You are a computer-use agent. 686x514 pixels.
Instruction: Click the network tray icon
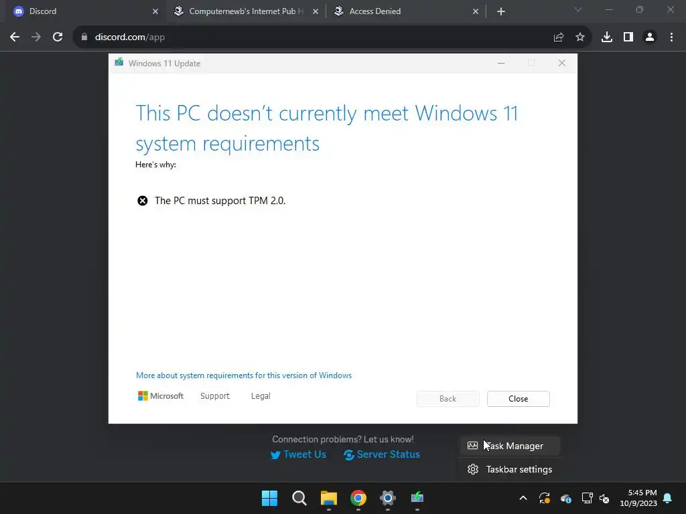tap(587, 498)
